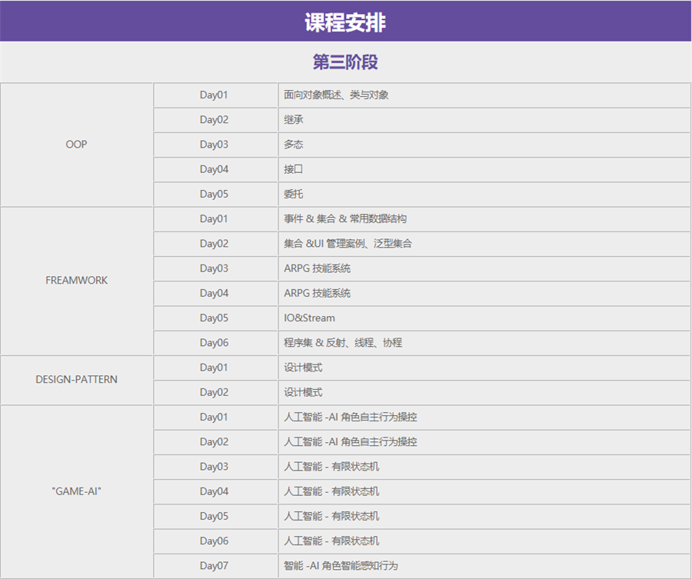Click the 接口 lesson cell
Image resolution: width=692 pixels, height=579 pixels.
click(x=293, y=169)
